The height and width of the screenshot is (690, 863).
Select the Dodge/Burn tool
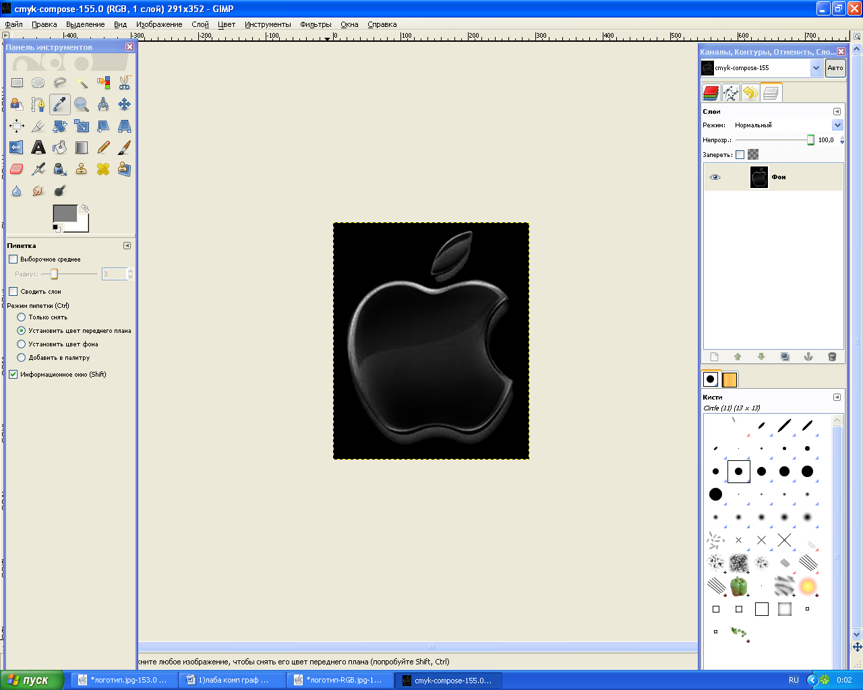60,191
